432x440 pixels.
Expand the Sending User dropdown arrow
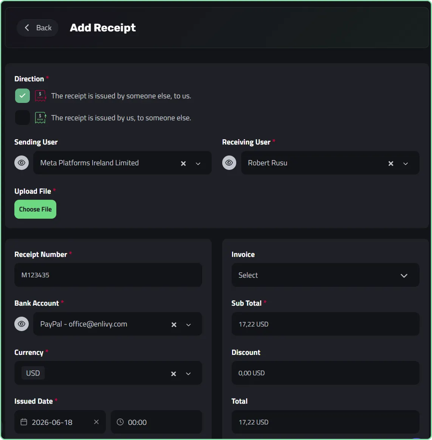click(x=198, y=163)
